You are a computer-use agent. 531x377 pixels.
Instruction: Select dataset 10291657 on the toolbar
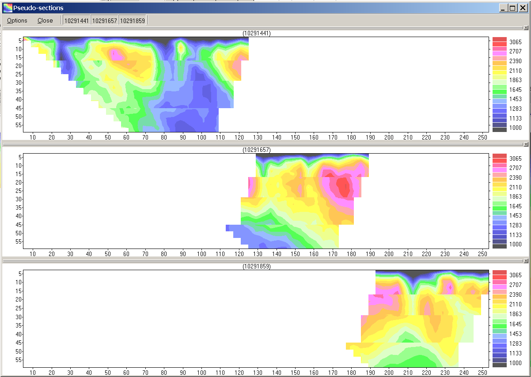104,19
